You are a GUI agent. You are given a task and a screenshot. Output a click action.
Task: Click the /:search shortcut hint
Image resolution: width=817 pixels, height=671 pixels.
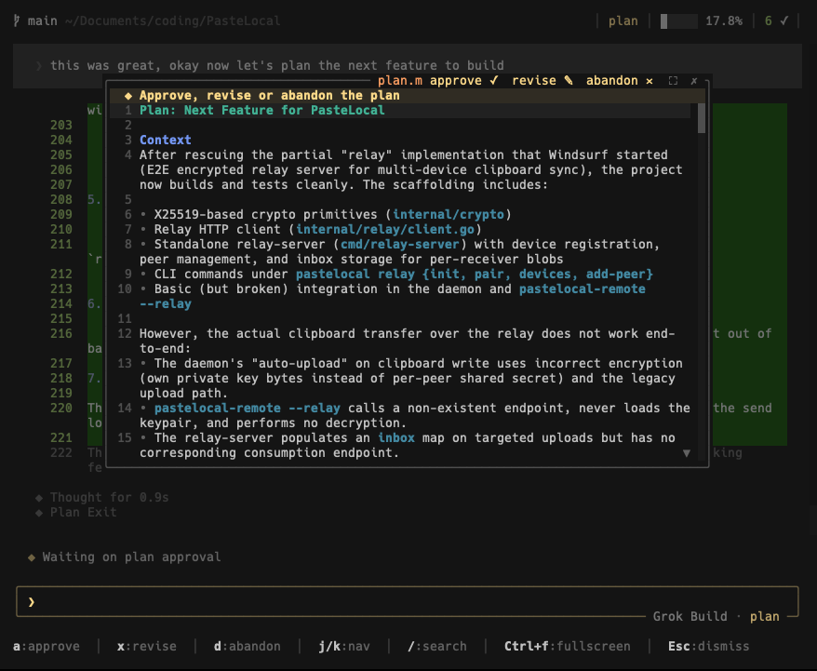437,647
